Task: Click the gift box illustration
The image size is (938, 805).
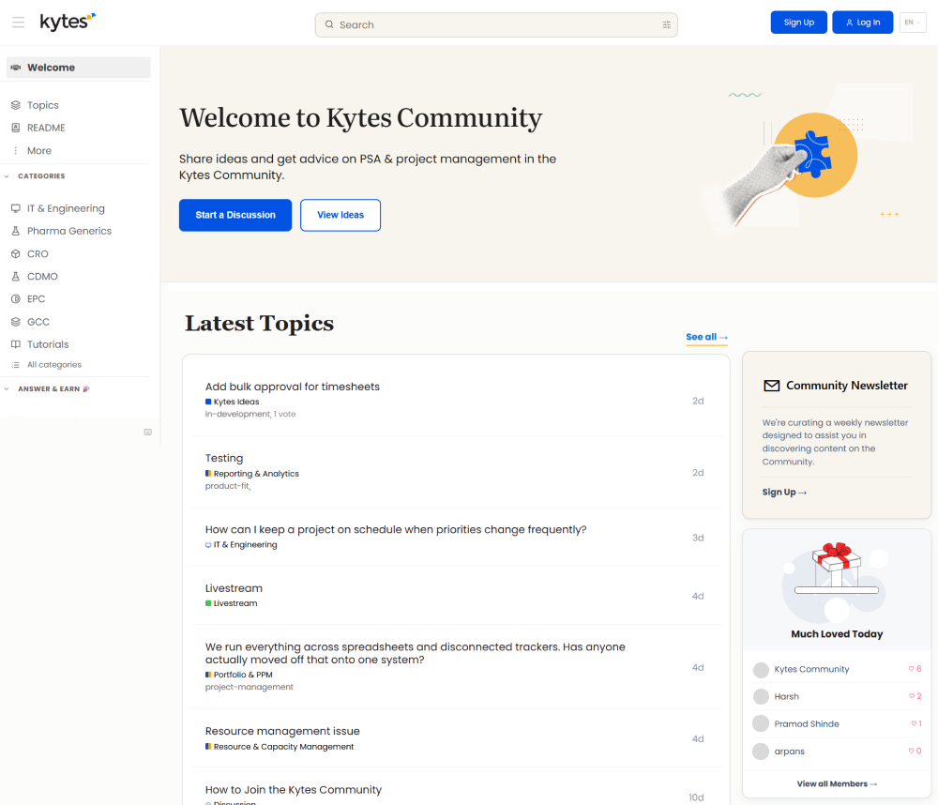Action: coord(837,566)
